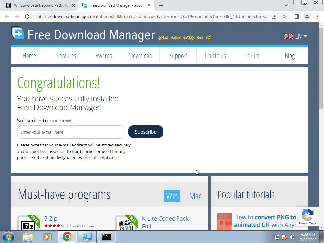Open the Chrome profile avatar icon
Image resolution: width=324 pixels, height=243 pixels.
pos(307,16)
